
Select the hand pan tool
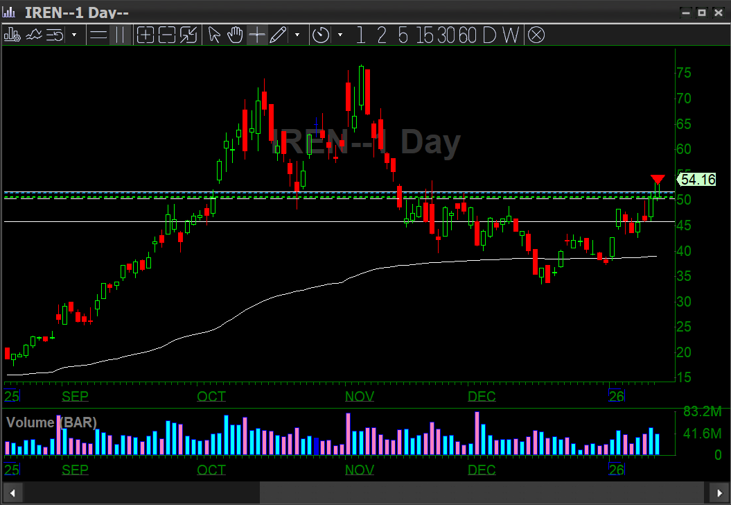(236, 35)
